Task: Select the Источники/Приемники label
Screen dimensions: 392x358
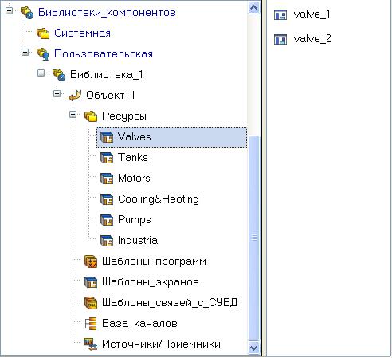Action: point(161,344)
